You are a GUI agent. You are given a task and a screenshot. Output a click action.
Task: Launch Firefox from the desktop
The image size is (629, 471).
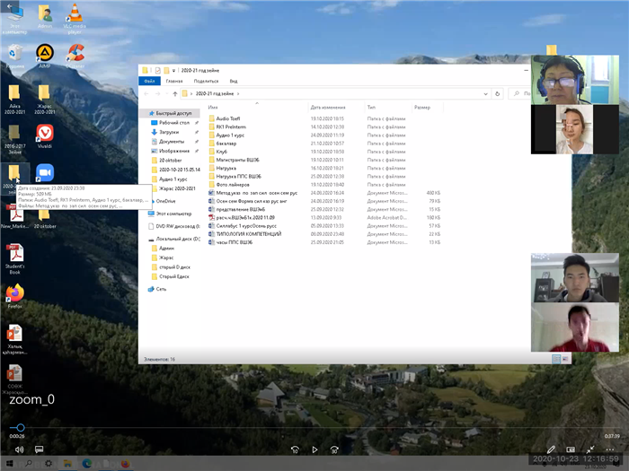pyautogui.click(x=14, y=293)
